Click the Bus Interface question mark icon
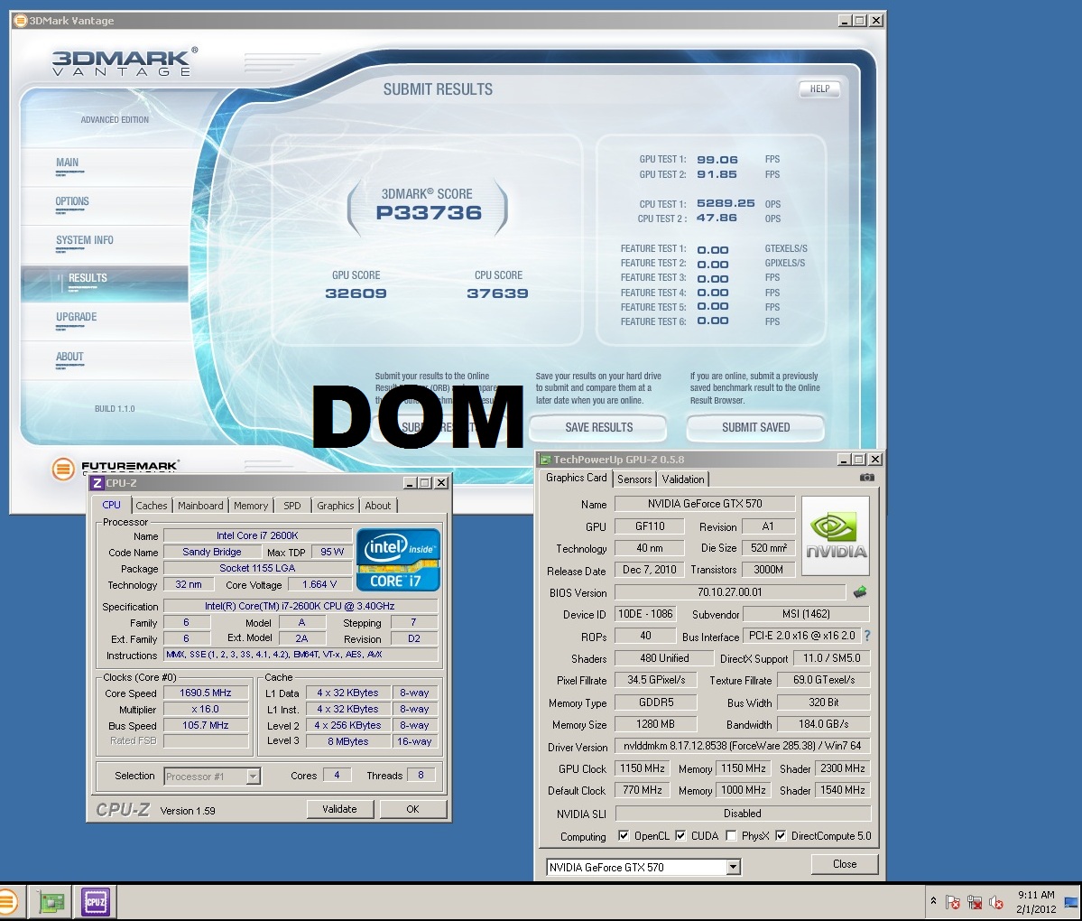The height and width of the screenshot is (921, 1082). (x=867, y=636)
